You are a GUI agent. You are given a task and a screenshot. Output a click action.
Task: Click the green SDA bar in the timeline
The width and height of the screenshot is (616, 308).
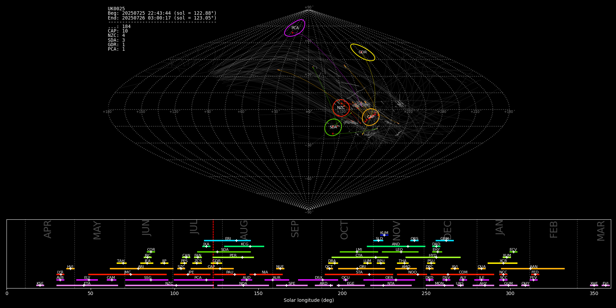[224, 252]
